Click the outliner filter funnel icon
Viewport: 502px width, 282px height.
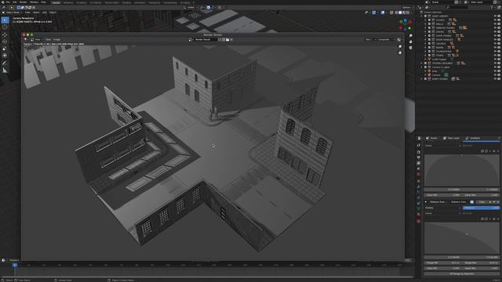point(493,7)
